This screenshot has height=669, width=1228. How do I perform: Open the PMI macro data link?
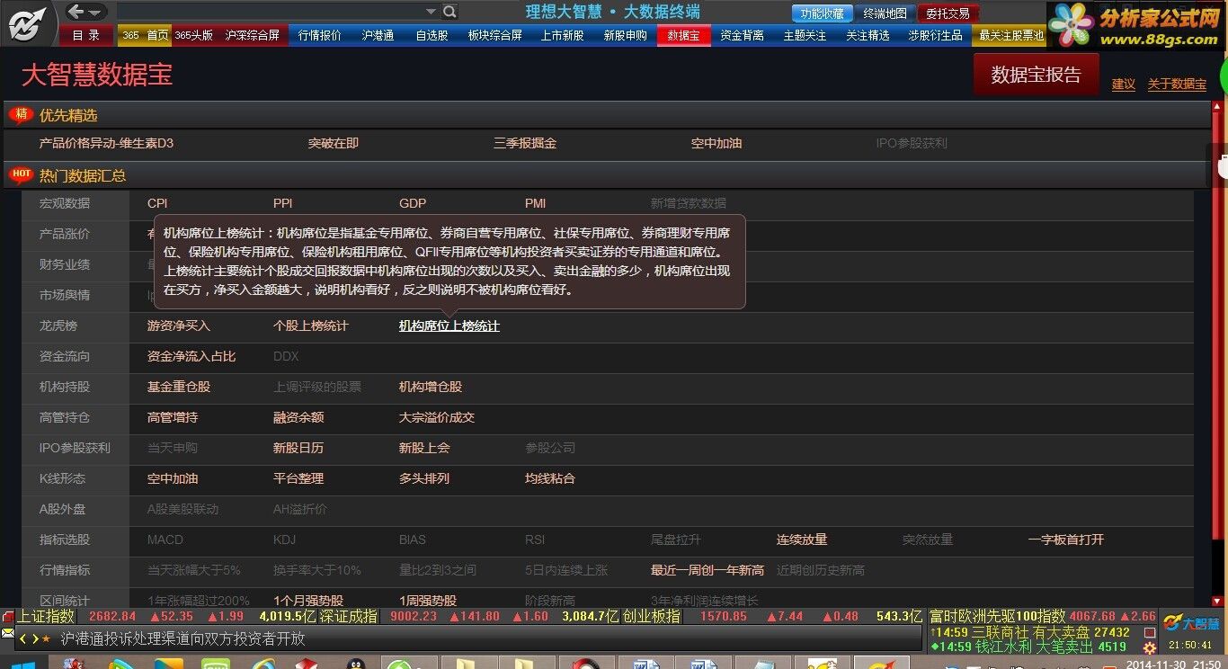pos(536,203)
